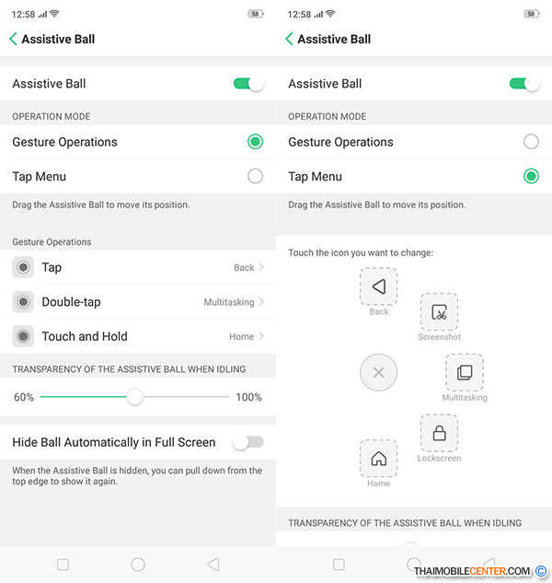This screenshot has height=583, width=552.
Task: Open Touch and Hold setting showing Home
Action: 138,336
